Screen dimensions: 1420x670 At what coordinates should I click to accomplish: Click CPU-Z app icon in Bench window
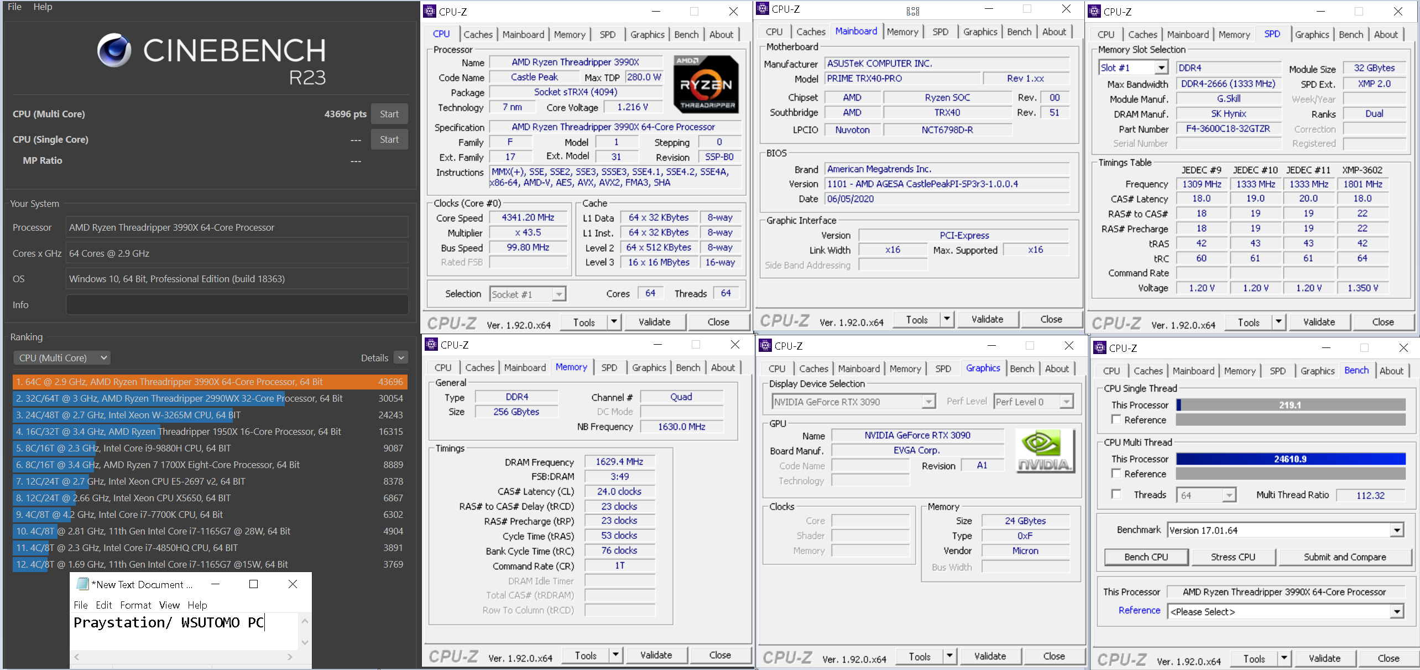click(x=1100, y=347)
